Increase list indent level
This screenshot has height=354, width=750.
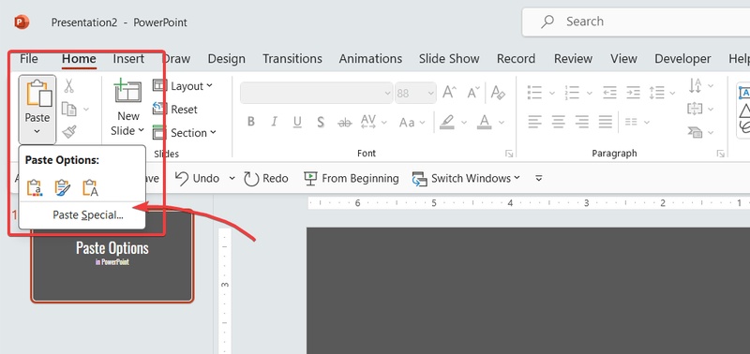[633, 92]
